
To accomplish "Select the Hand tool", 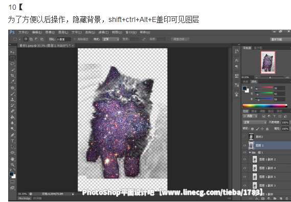I will point(12,159).
